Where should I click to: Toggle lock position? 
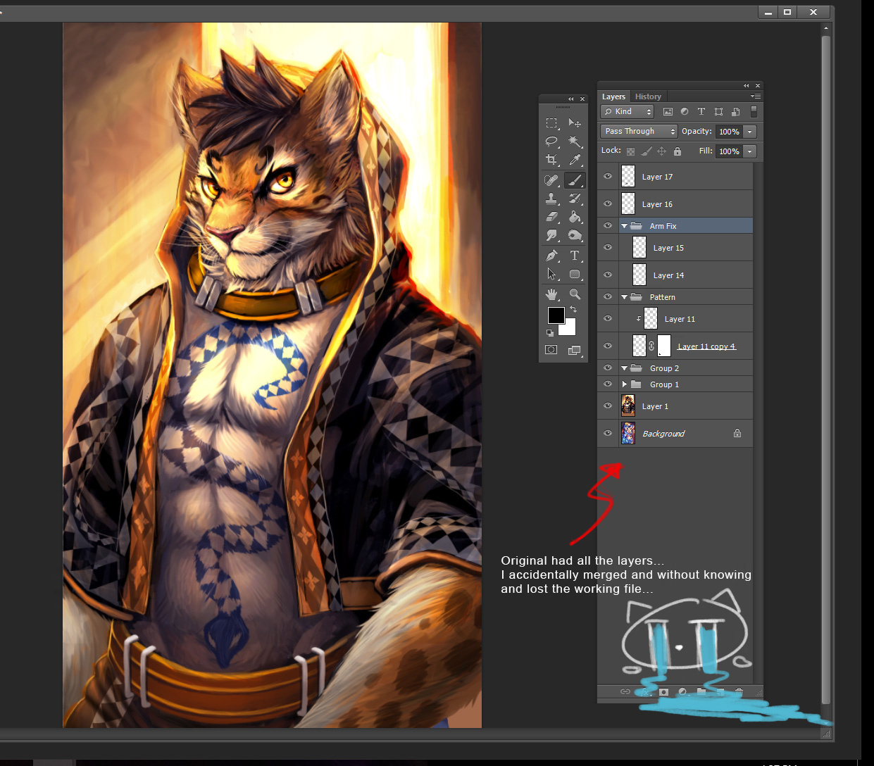pyautogui.click(x=661, y=151)
